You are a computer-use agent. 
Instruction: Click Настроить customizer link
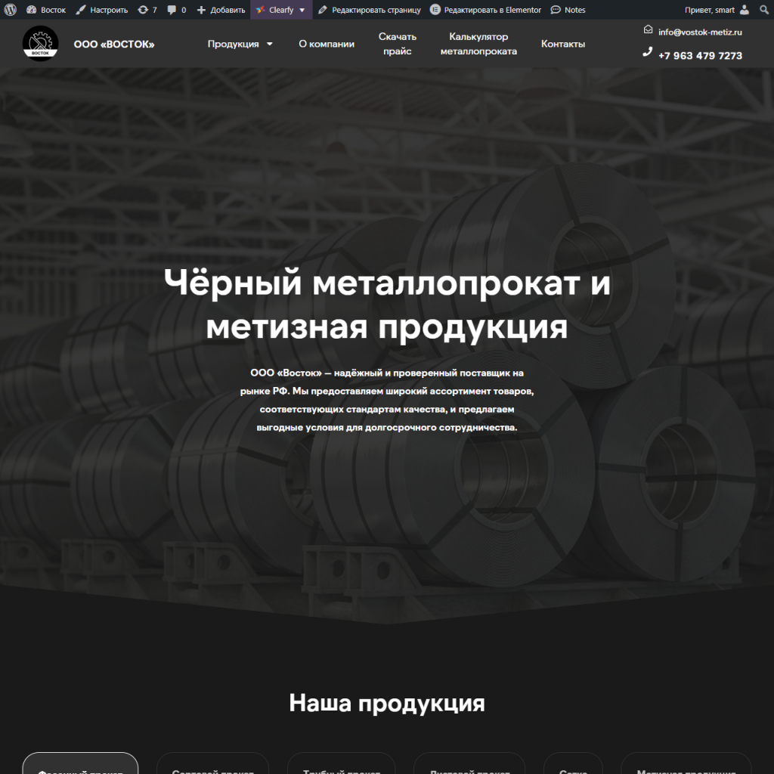[102, 10]
